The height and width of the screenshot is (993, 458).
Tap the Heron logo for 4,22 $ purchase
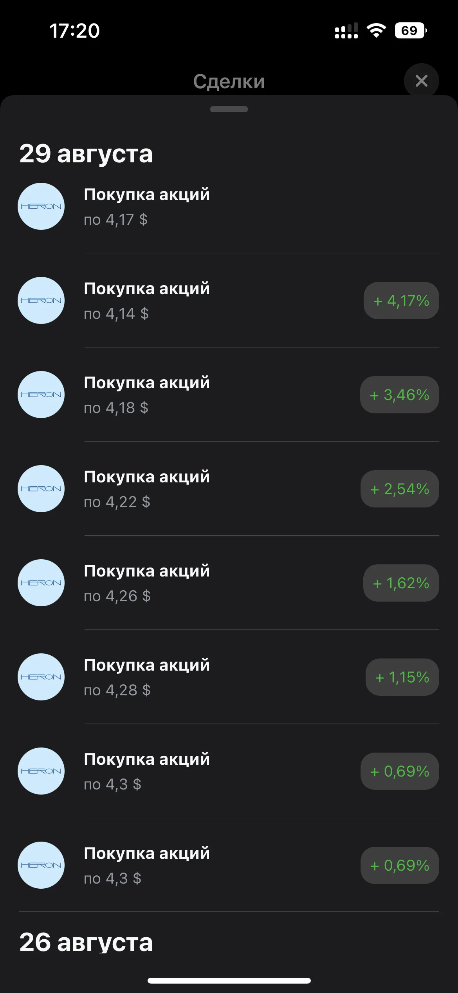[41, 489]
